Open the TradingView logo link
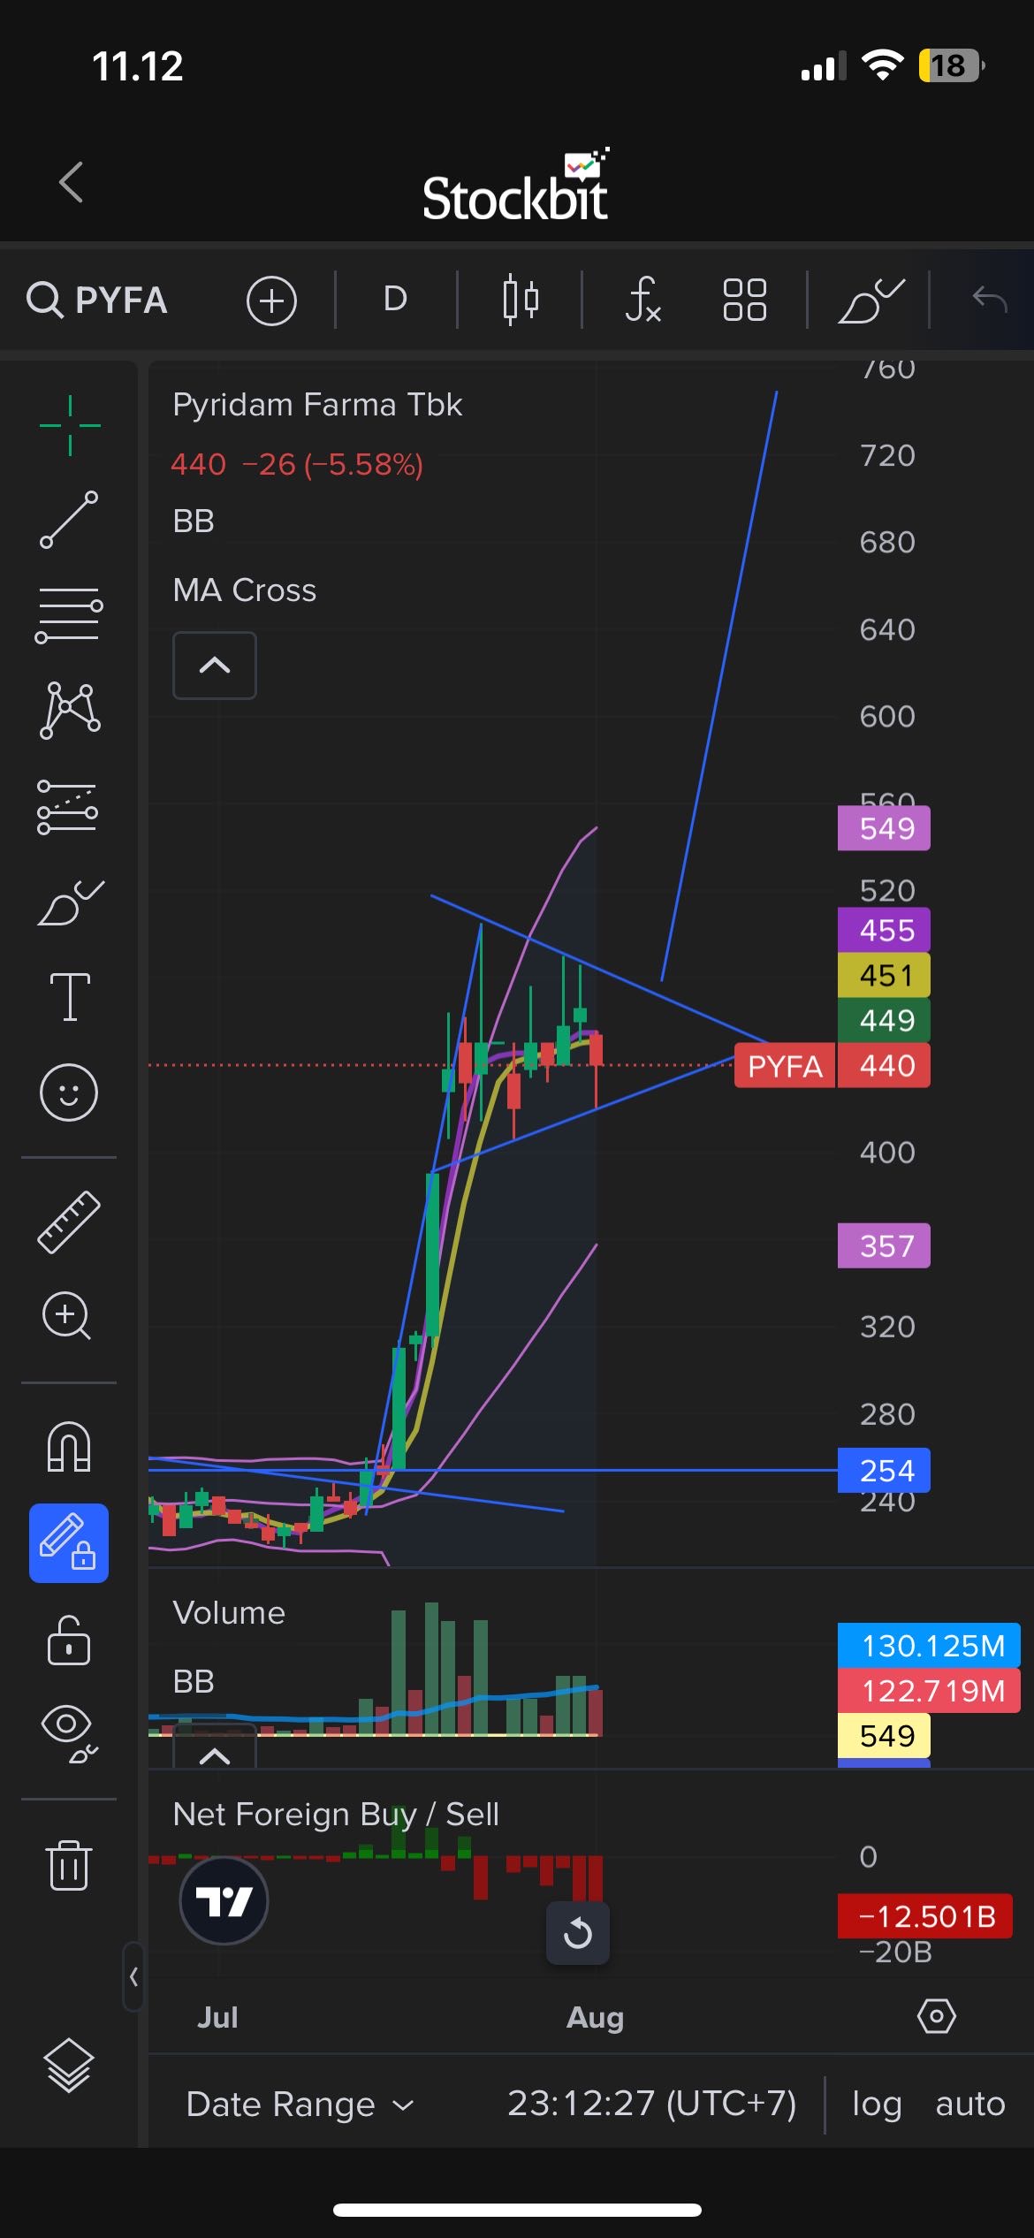Screen dimensions: 1034x2238 click(224, 1901)
